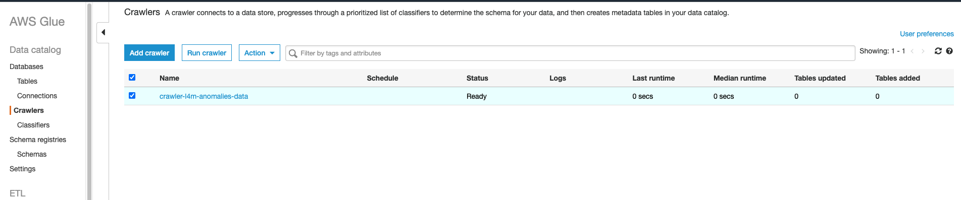Focus the Filter by tags and attributes field

[570, 53]
